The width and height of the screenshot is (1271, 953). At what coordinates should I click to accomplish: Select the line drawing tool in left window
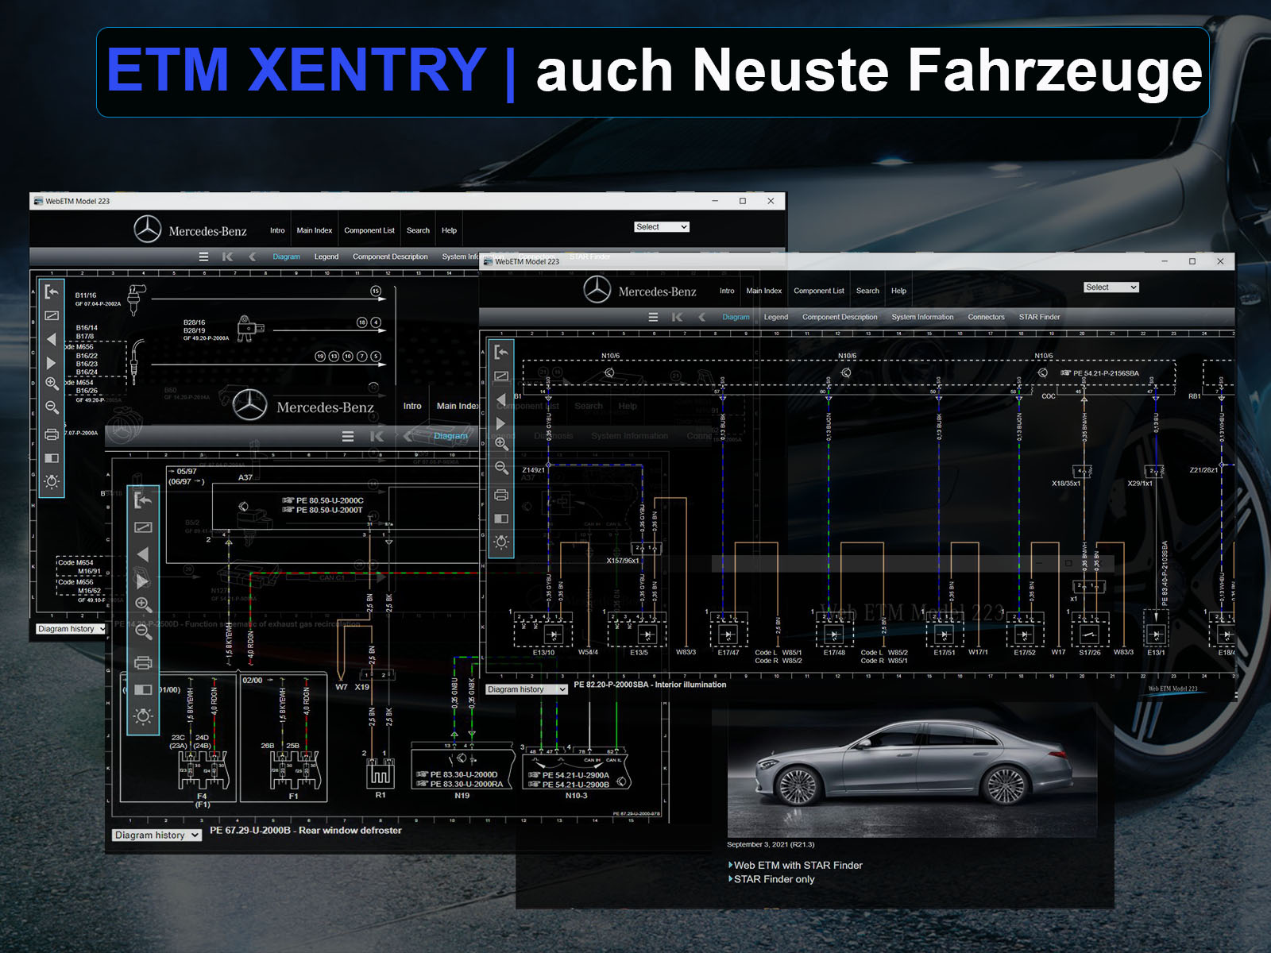(x=52, y=316)
